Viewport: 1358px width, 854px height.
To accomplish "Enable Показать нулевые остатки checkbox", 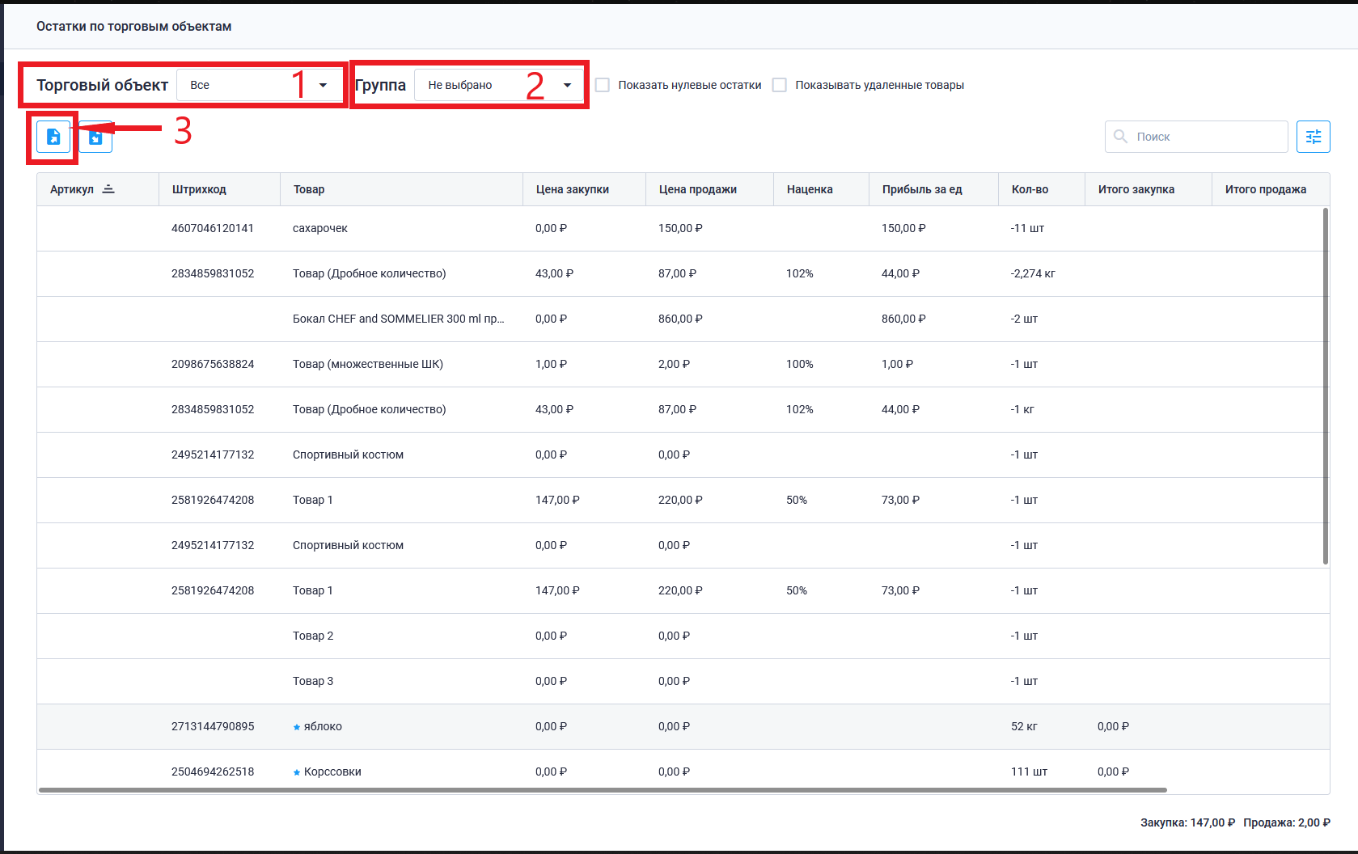I will point(603,85).
